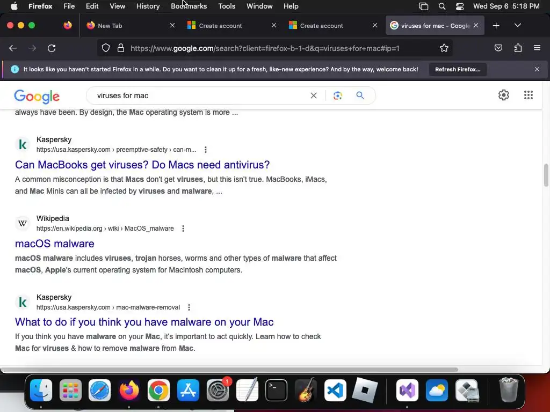Open Visual Studio Code from the Dock
550x412 pixels.
click(335, 390)
